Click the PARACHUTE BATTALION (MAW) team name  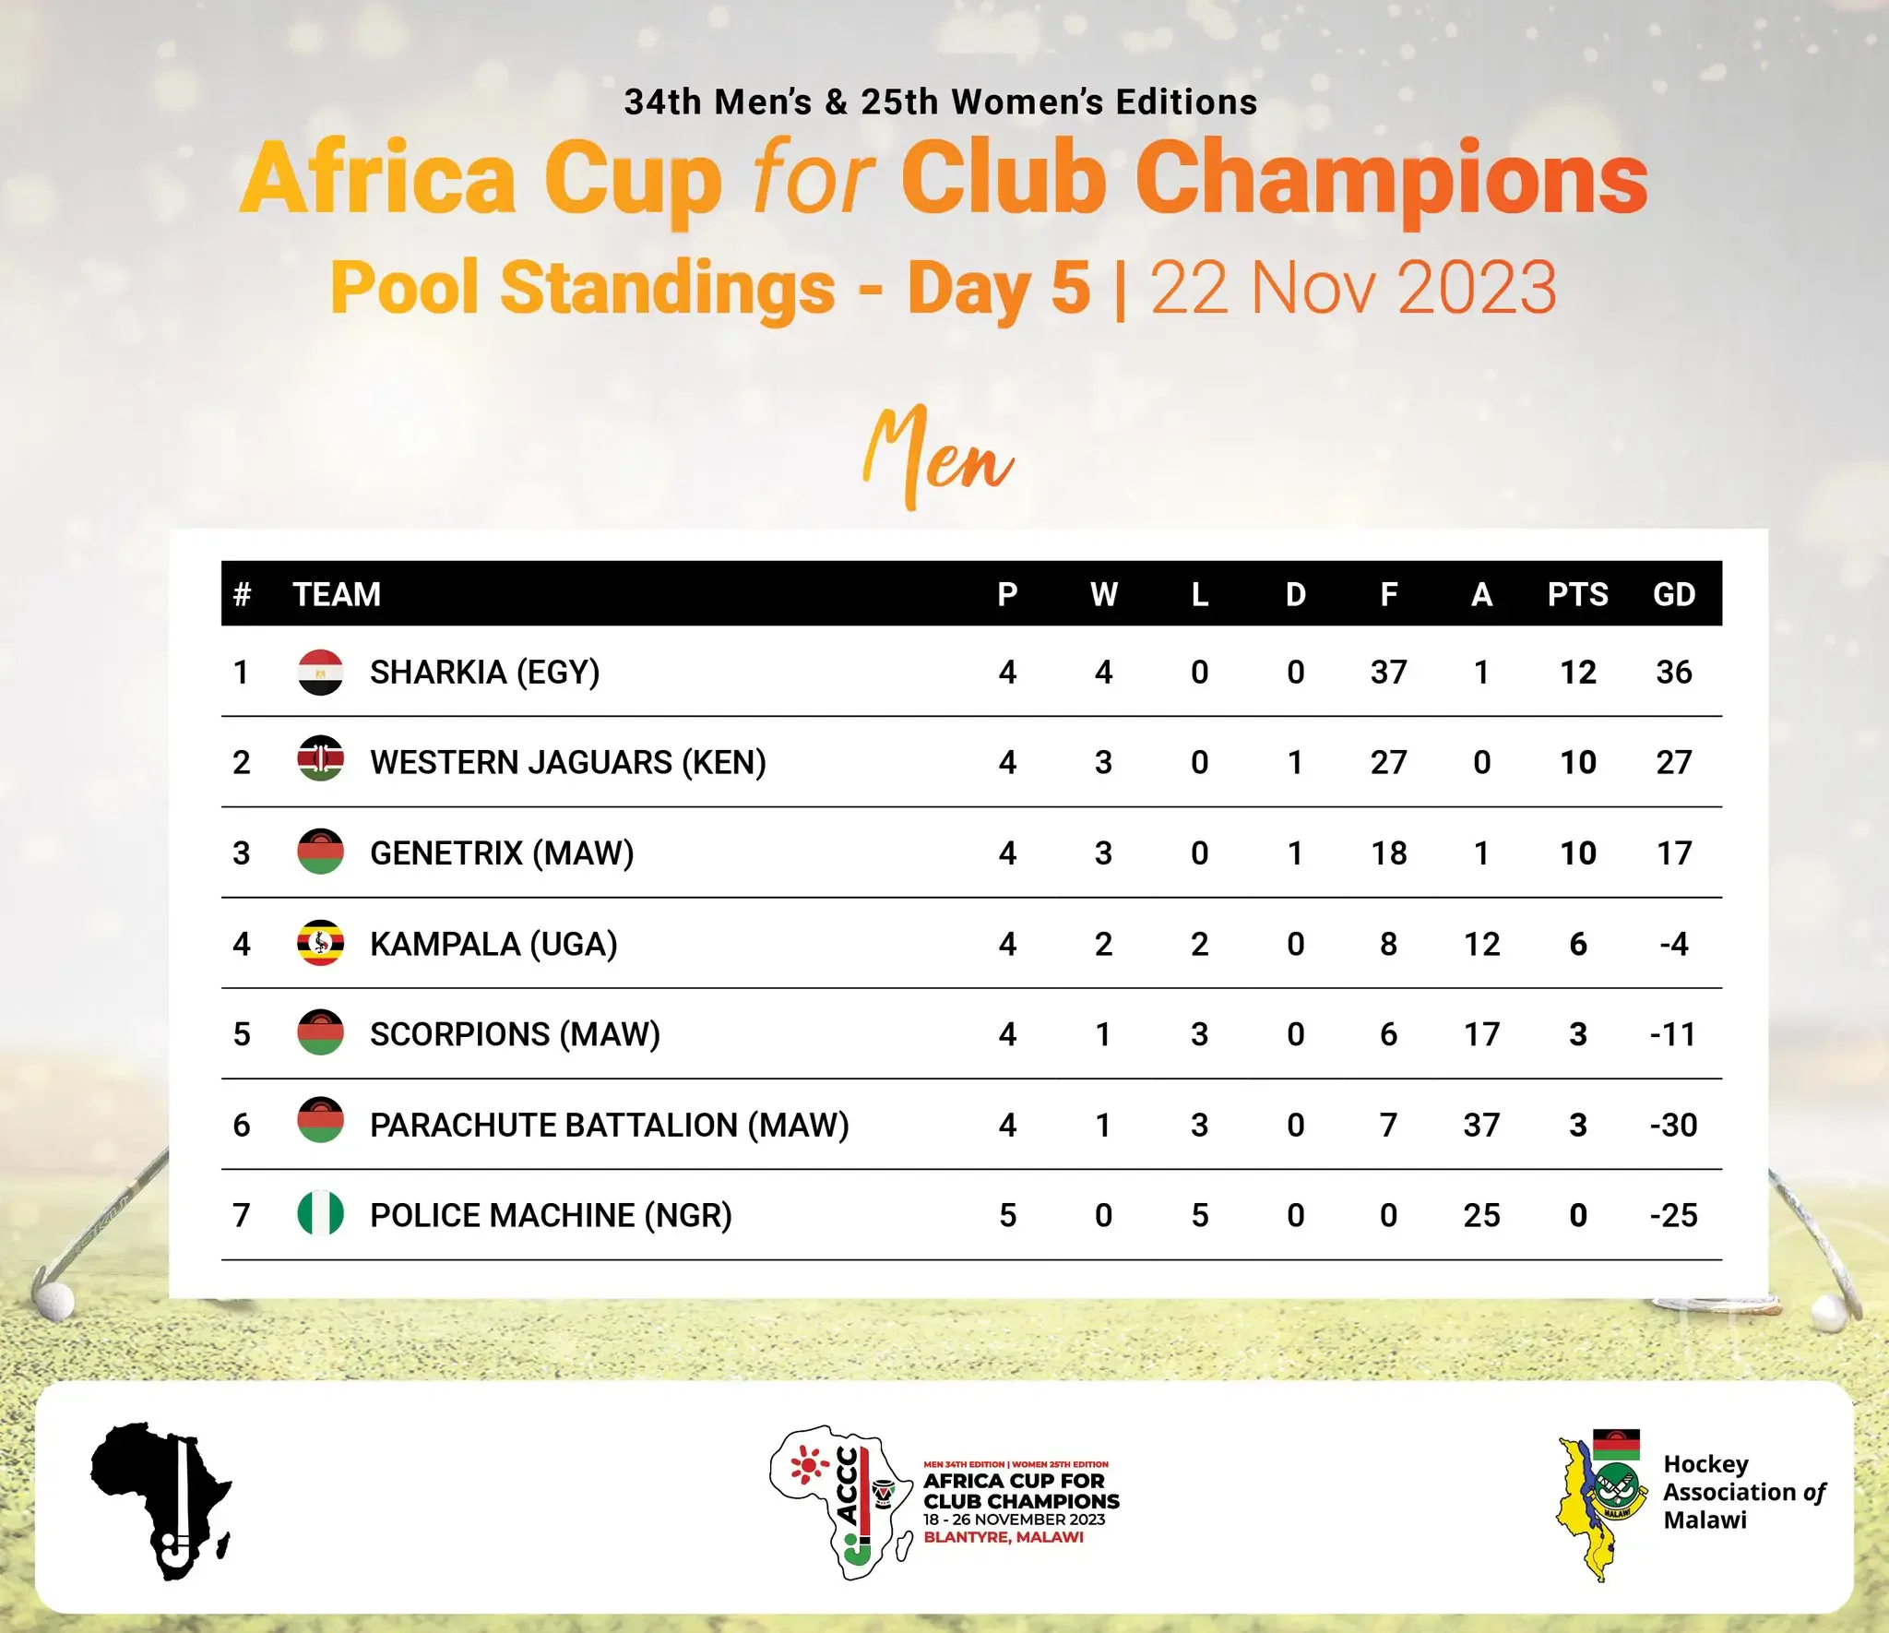click(609, 1125)
